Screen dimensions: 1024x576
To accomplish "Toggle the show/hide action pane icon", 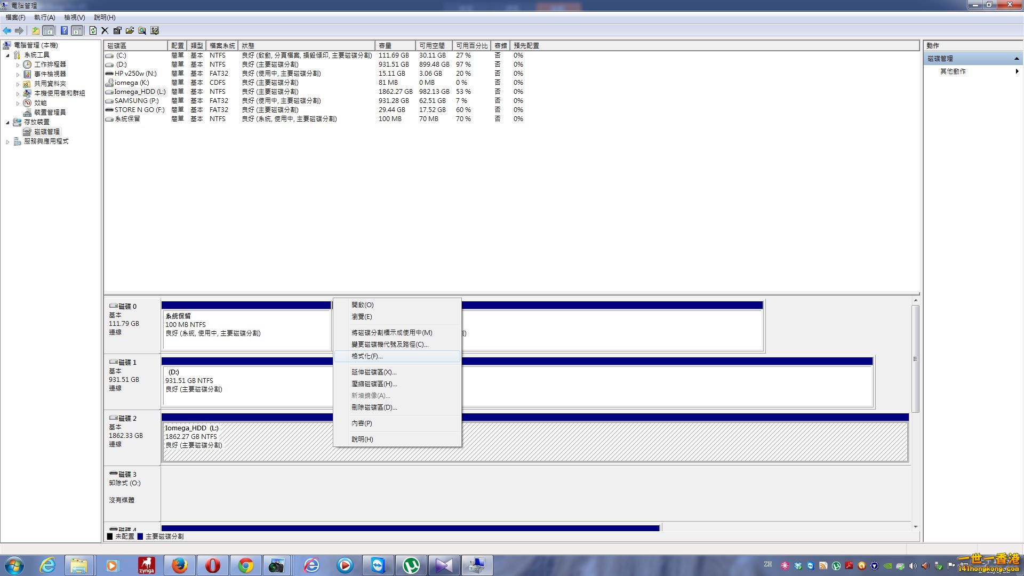I will (77, 30).
